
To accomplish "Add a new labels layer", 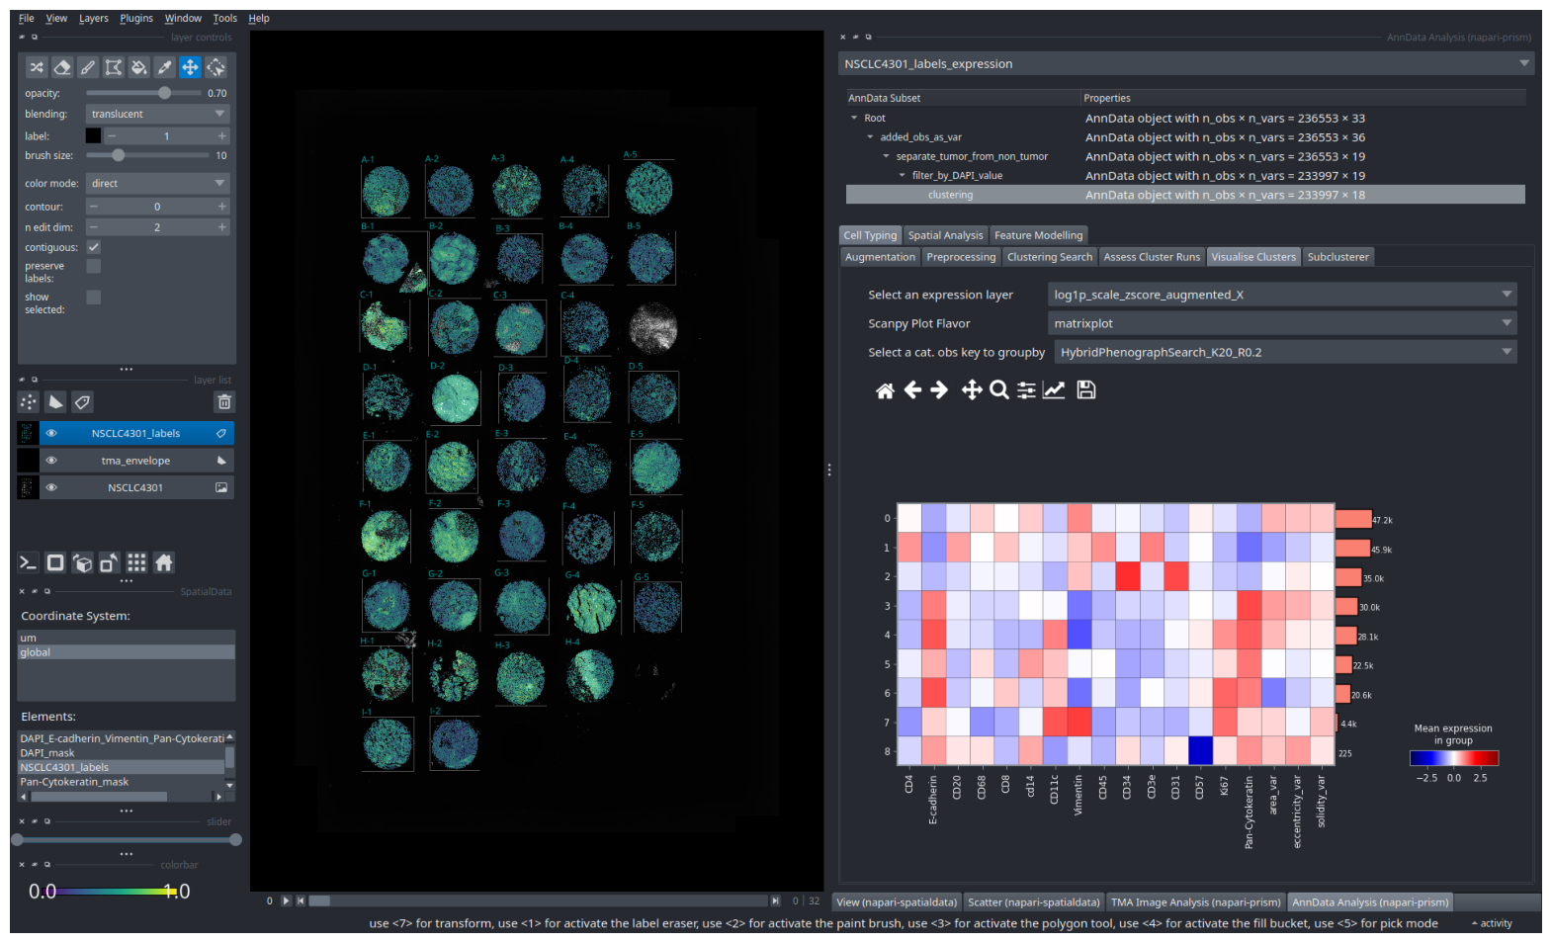I will tap(82, 401).
